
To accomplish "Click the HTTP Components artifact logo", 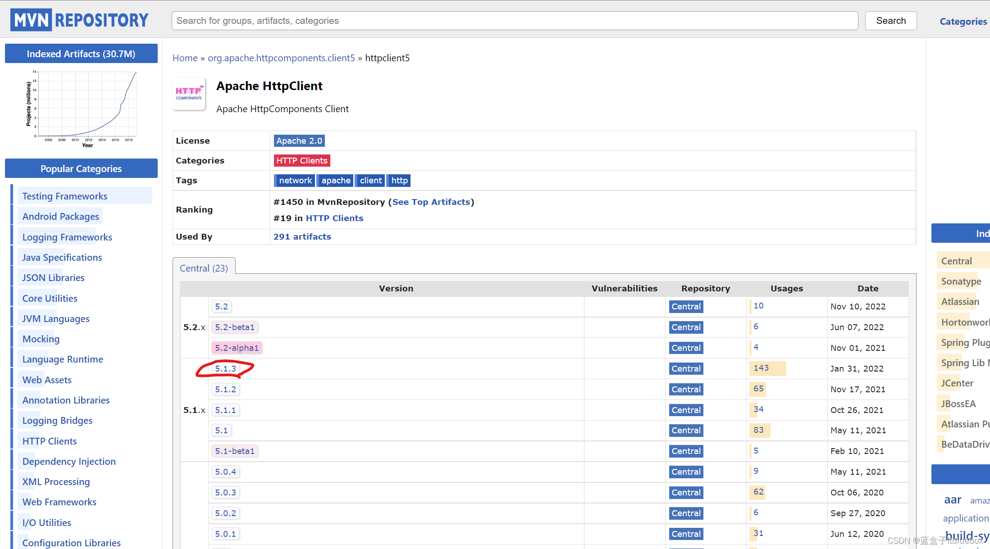I will 189,94.
